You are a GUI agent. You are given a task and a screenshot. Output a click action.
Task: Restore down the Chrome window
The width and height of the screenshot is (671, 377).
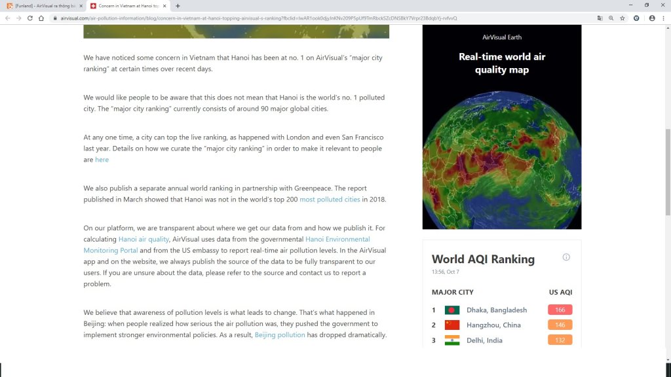(x=647, y=5)
